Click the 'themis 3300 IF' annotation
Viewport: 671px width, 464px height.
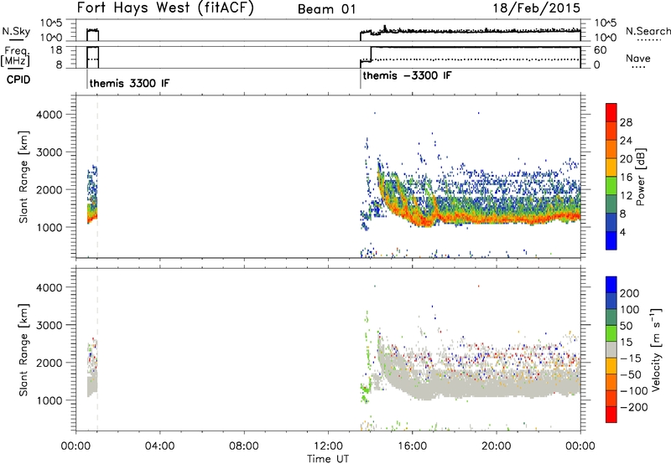point(129,83)
